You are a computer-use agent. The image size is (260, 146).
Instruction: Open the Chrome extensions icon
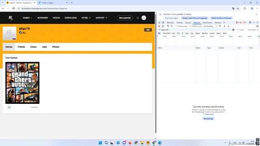click(245, 9)
